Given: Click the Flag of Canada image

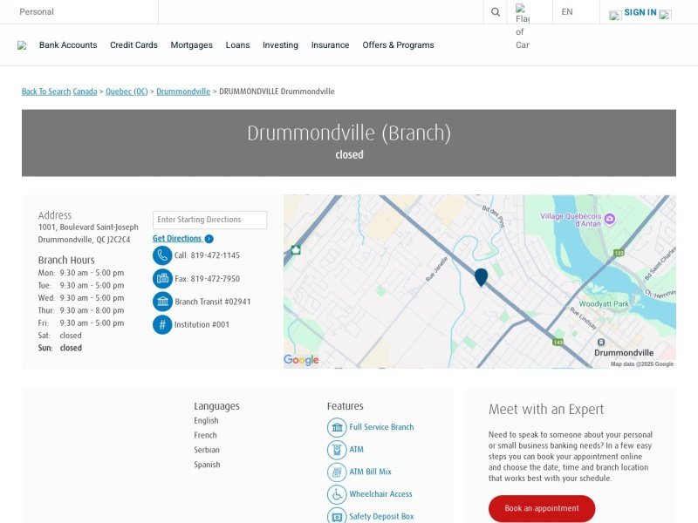Looking at the screenshot, I should point(523,26).
